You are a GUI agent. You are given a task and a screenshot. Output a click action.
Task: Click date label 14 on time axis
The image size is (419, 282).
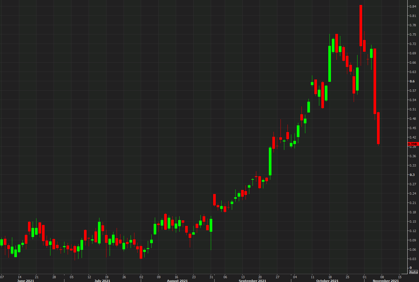[20, 277]
